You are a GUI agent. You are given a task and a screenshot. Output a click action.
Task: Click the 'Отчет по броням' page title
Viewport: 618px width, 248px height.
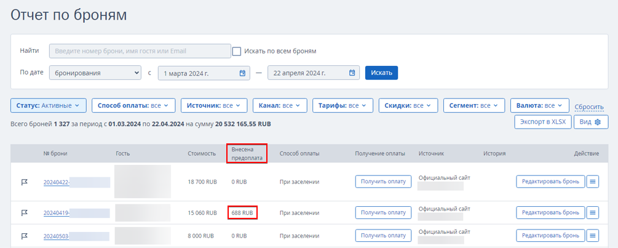69,15
